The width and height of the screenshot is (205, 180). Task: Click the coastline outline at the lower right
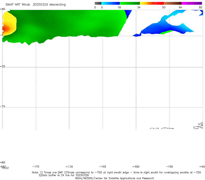(198, 126)
